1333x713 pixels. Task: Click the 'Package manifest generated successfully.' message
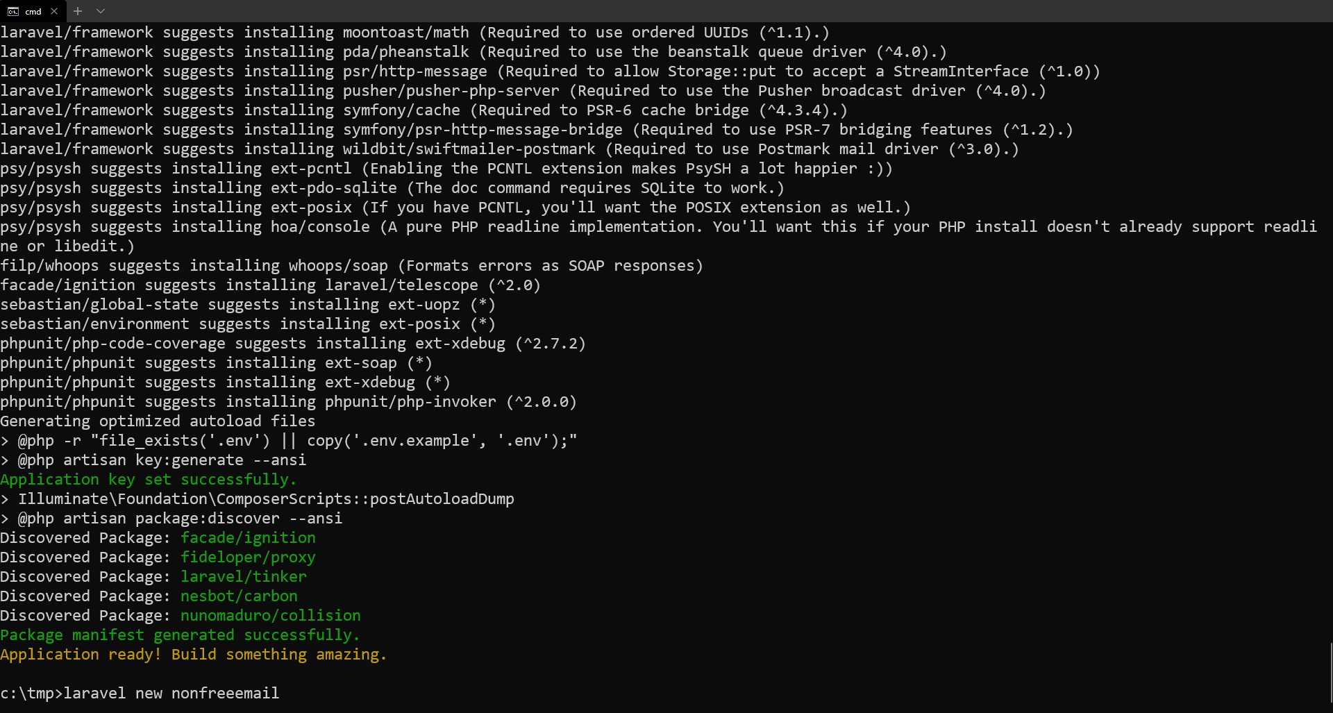[180, 635]
